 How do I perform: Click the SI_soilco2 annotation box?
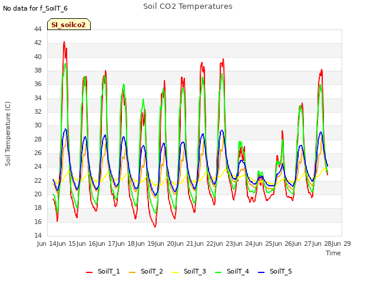pos(69,24)
